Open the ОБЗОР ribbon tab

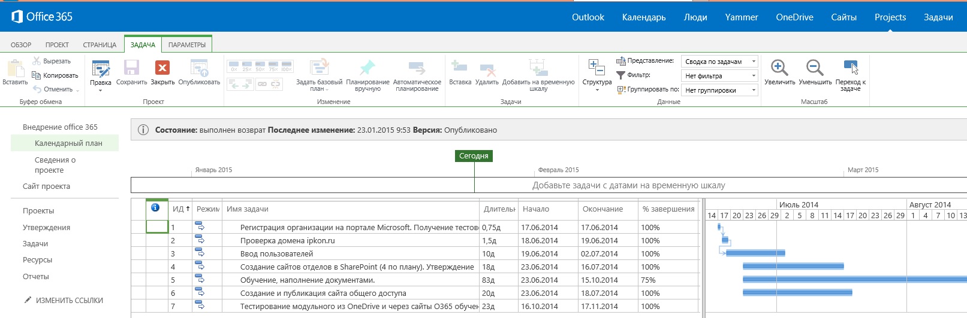point(21,45)
